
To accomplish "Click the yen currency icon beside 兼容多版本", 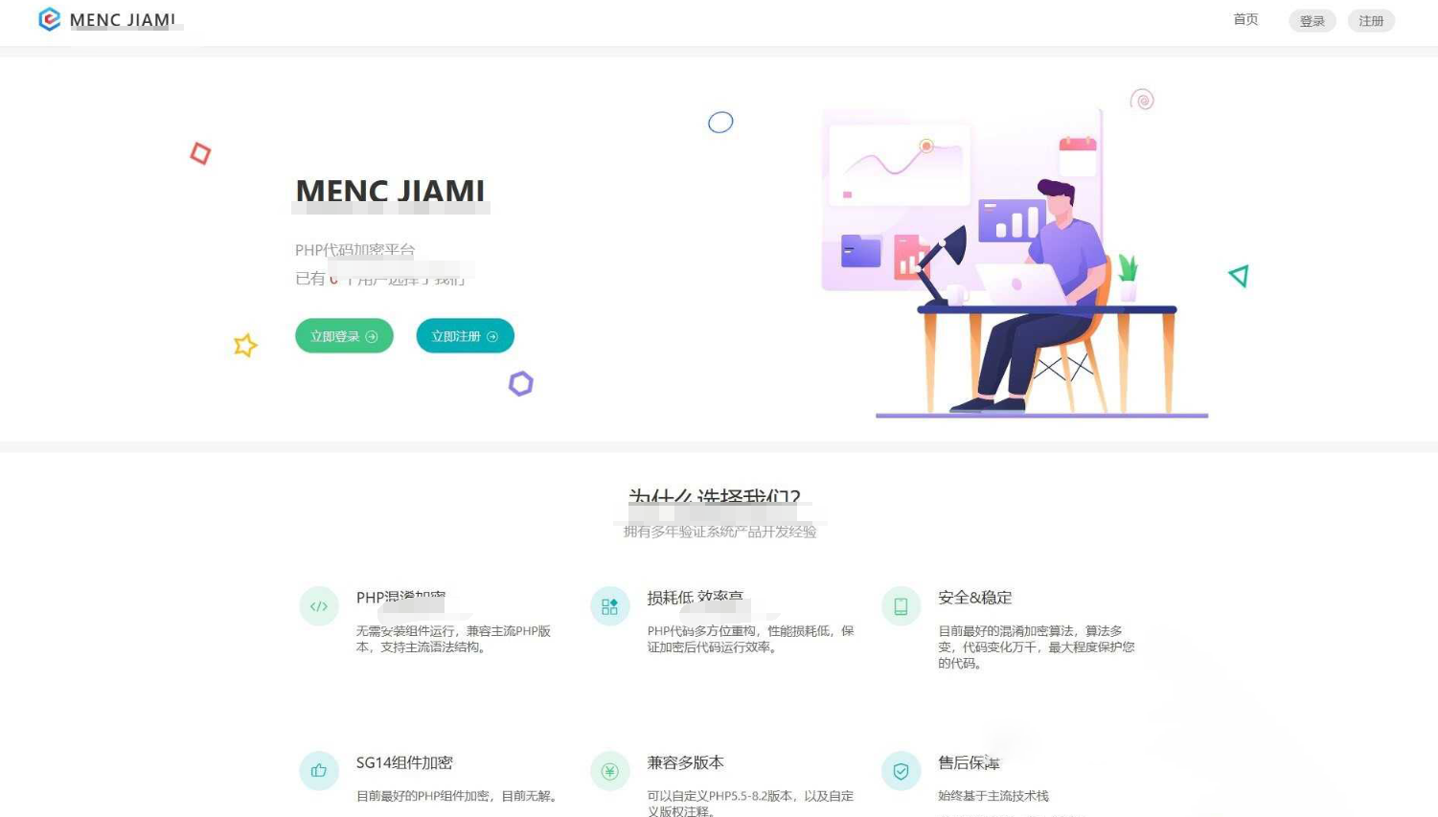I will pyautogui.click(x=609, y=770).
